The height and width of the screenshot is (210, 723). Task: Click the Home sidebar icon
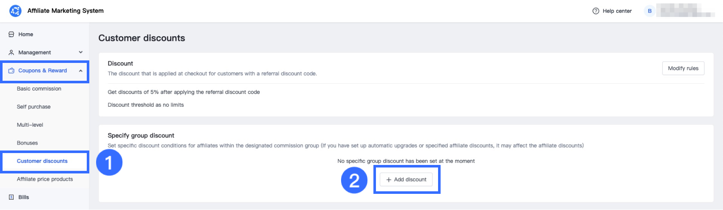click(x=11, y=34)
